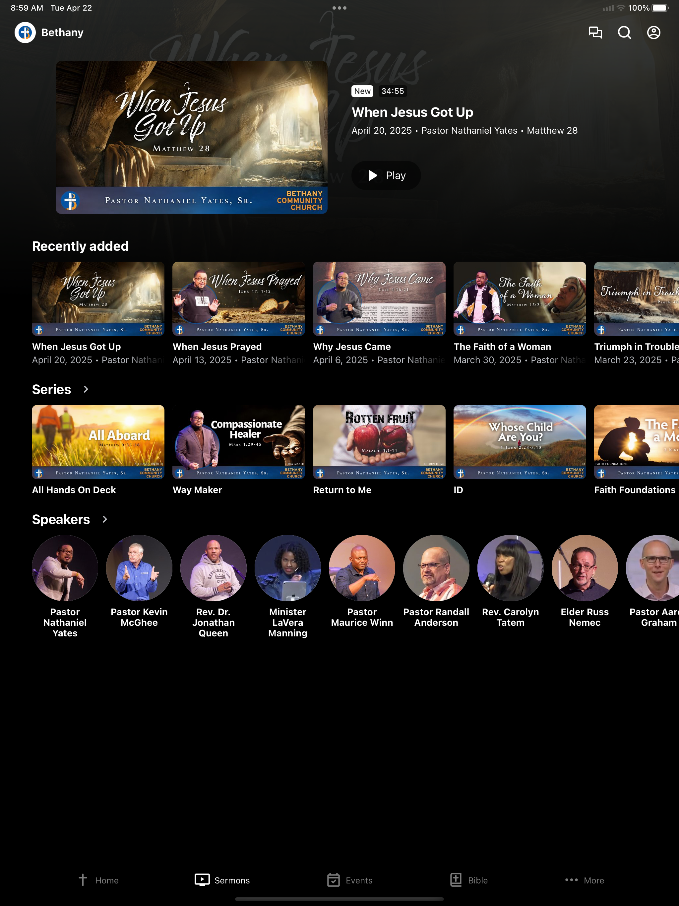Image resolution: width=679 pixels, height=906 pixels.
Task: Play the When Jesus Got Up sermon
Action: coord(386,175)
